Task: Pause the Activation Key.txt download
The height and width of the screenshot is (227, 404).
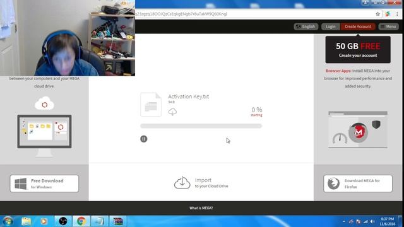Action: [144, 139]
